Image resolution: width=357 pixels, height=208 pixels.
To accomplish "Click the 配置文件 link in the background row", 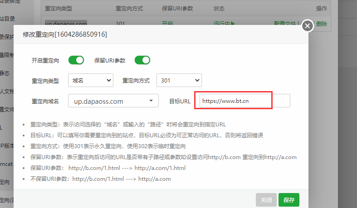I will pyautogui.click(x=285, y=24).
